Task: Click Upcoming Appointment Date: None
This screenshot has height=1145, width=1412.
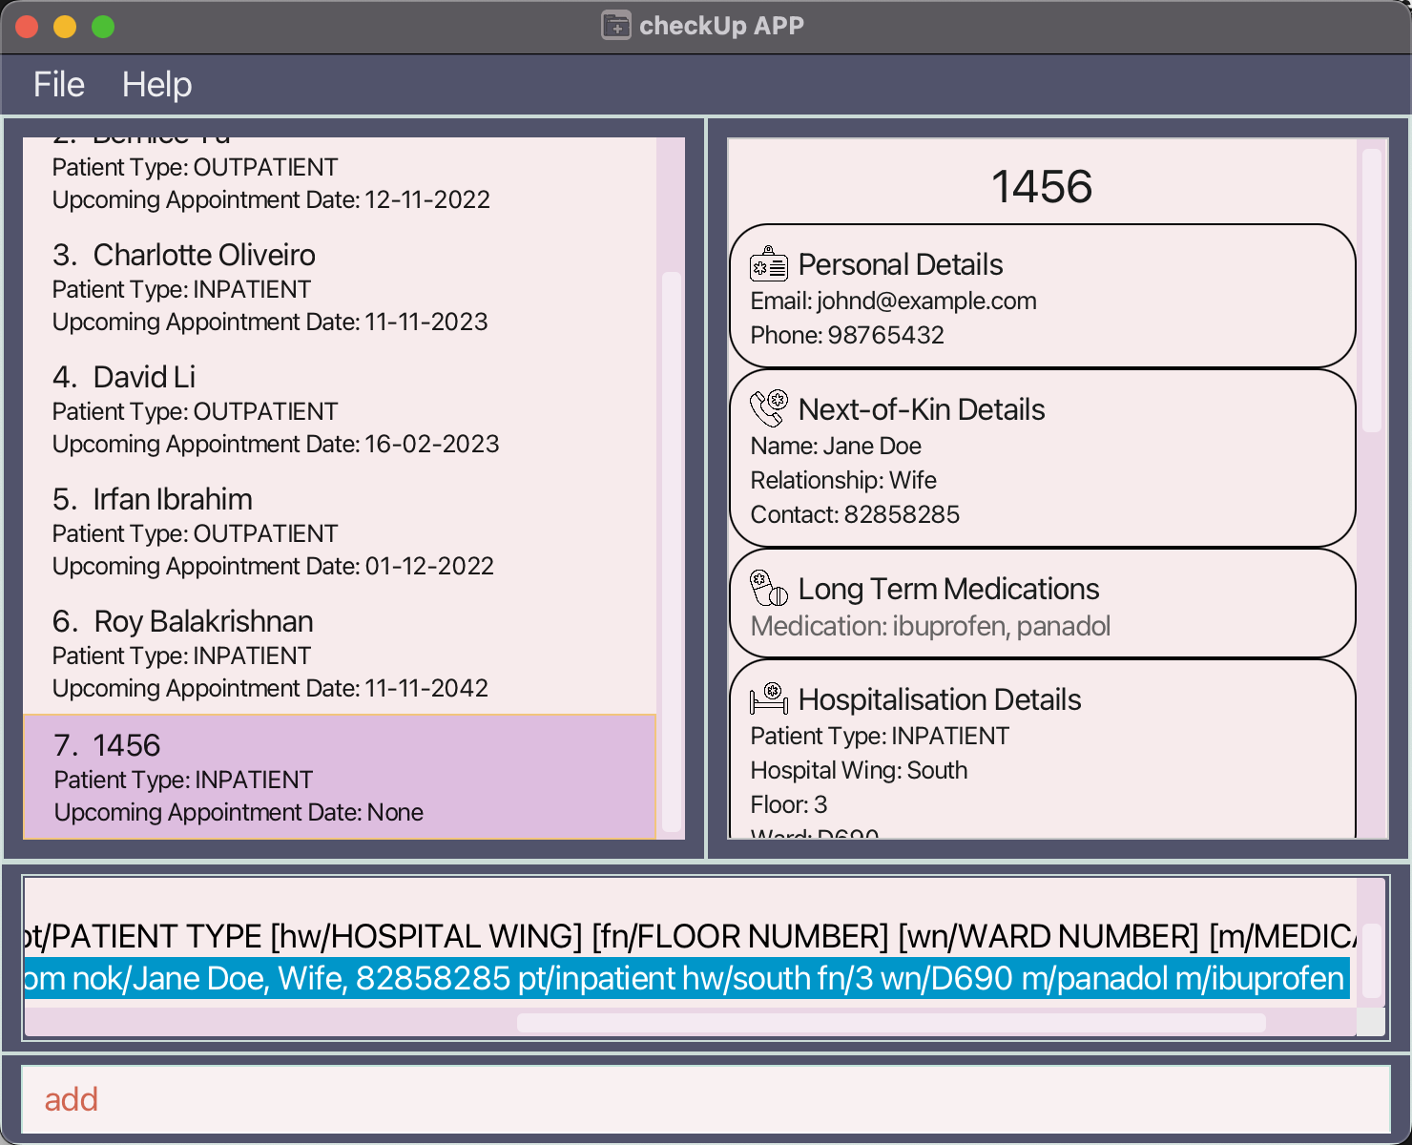Action: pos(239,812)
